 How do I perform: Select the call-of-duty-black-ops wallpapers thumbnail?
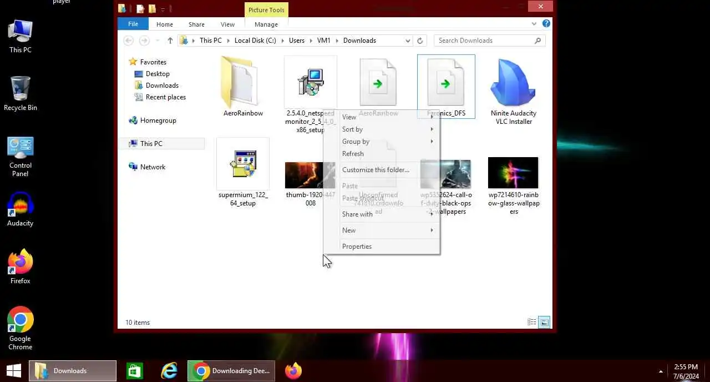[446, 174]
